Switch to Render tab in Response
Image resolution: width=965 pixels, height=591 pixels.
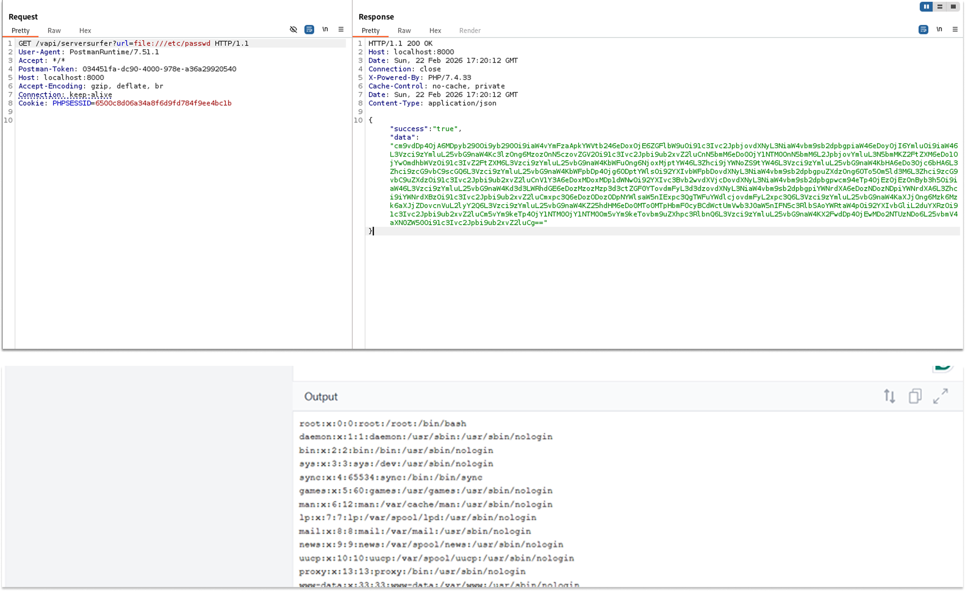[x=469, y=31]
